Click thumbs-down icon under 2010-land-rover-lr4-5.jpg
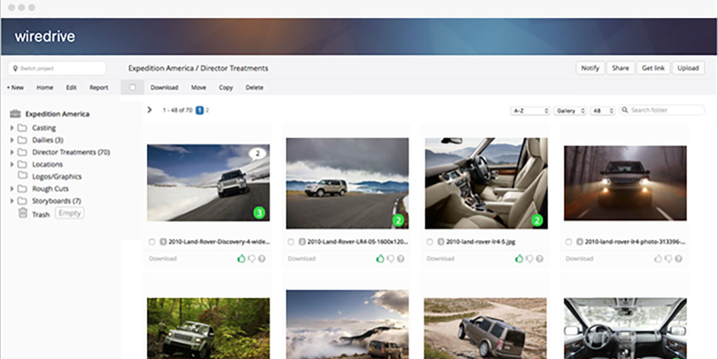 (x=530, y=259)
